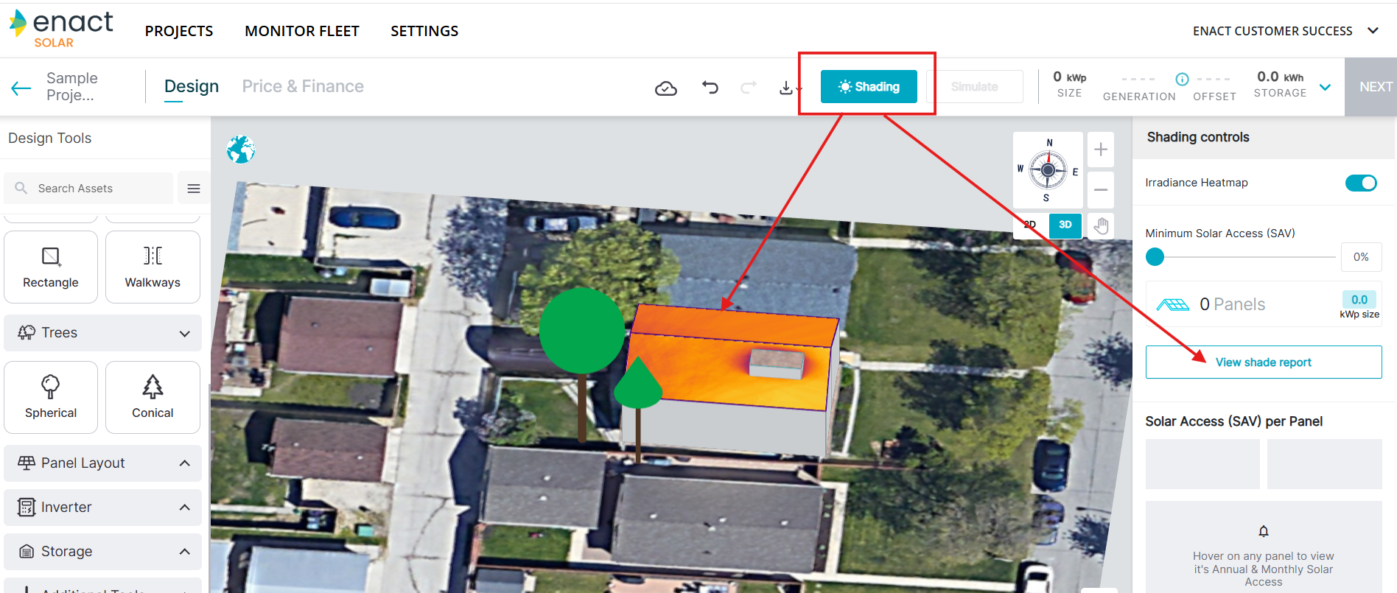Switch to Price & Finance tab
The width and height of the screenshot is (1397, 593).
click(303, 86)
